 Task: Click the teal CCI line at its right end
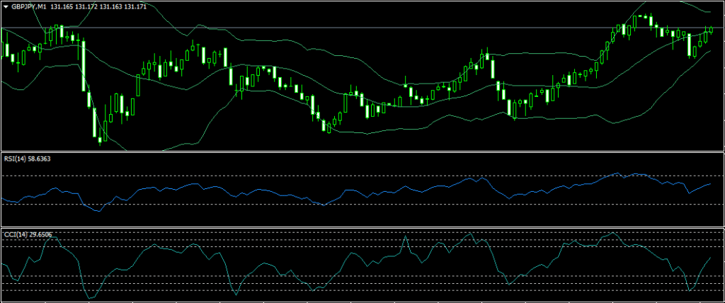point(709,258)
